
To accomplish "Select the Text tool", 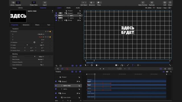I will (133, 65).
